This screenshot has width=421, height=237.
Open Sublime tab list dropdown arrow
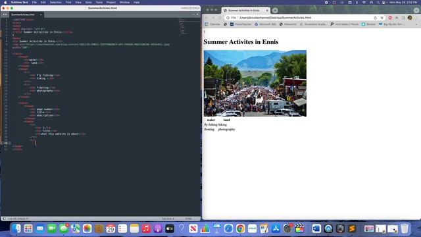tap(197, 14)
